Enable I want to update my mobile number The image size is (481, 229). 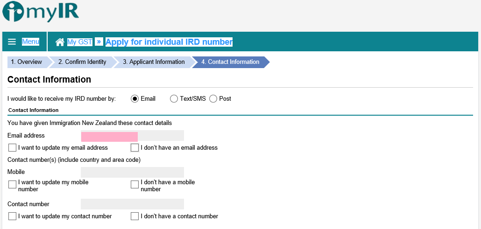[13, 184]
